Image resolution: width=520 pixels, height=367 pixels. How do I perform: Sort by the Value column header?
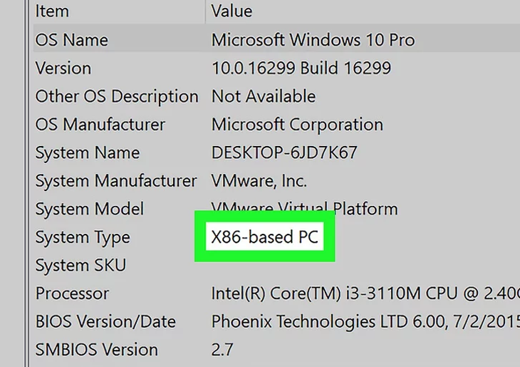pyautogui.click(x=232, y=11)
